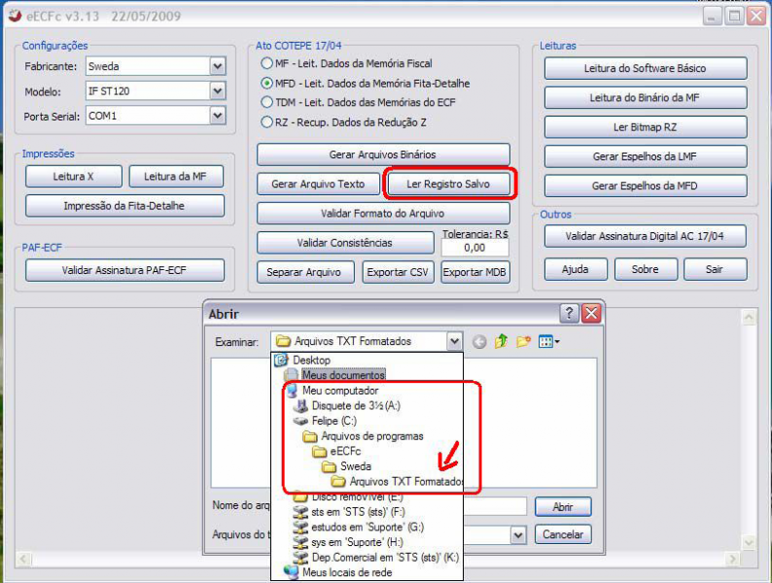This screenshot has width=772, height=583.
Task: Select the RZ Recup. Dados da Redução Z option
Action: tap(267, 122)
